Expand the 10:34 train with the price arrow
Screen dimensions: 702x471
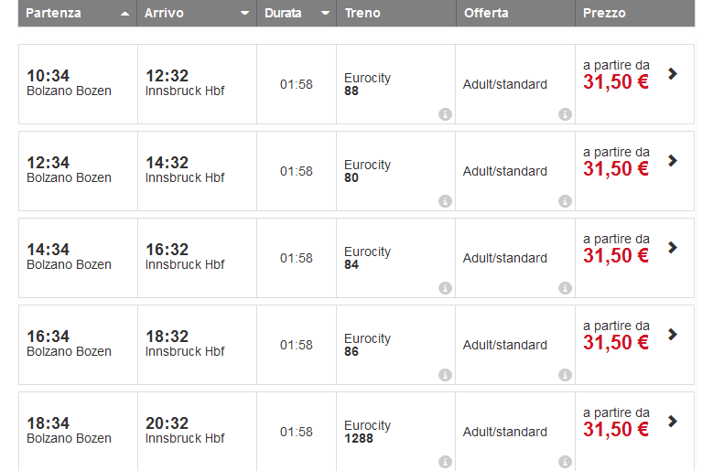tap(673, 73)
